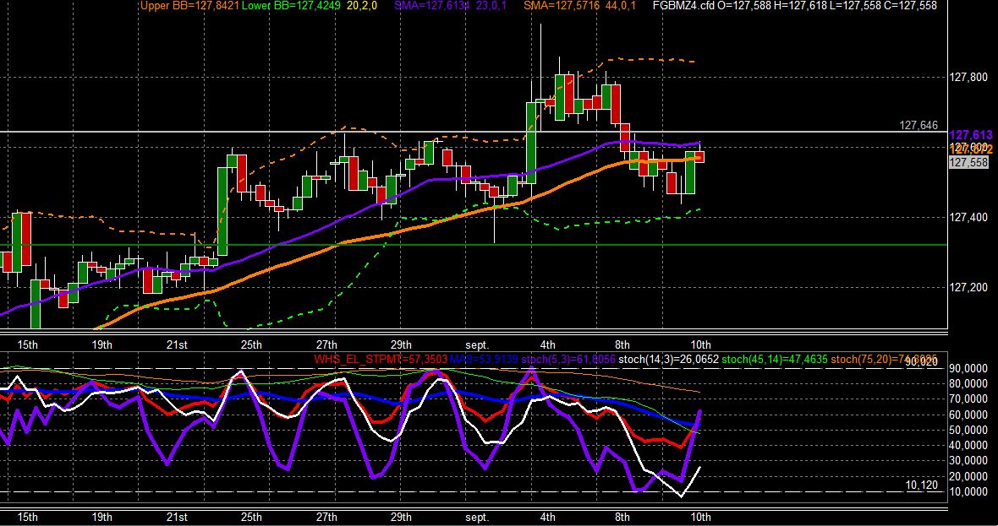Click the blue MA9=53,9139 label
The width and height of the screenshot is (998, 526).
click(x=484, y=360)
